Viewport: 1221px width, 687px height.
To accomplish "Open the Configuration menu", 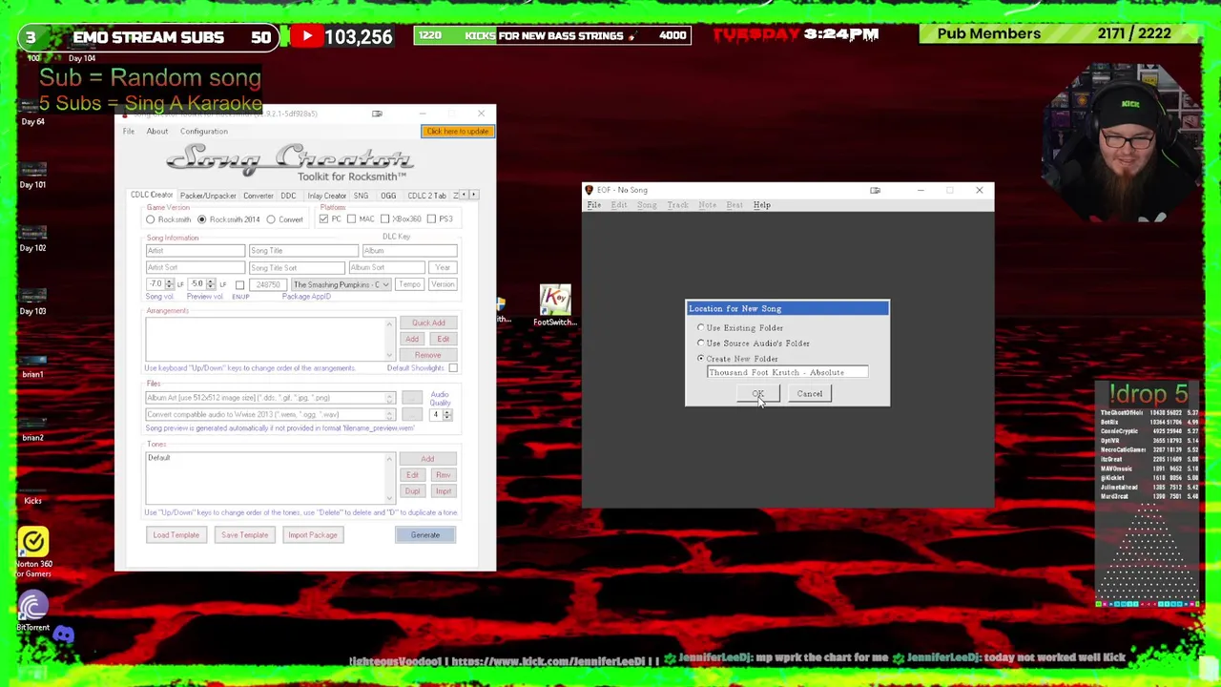I will (204, 132).
